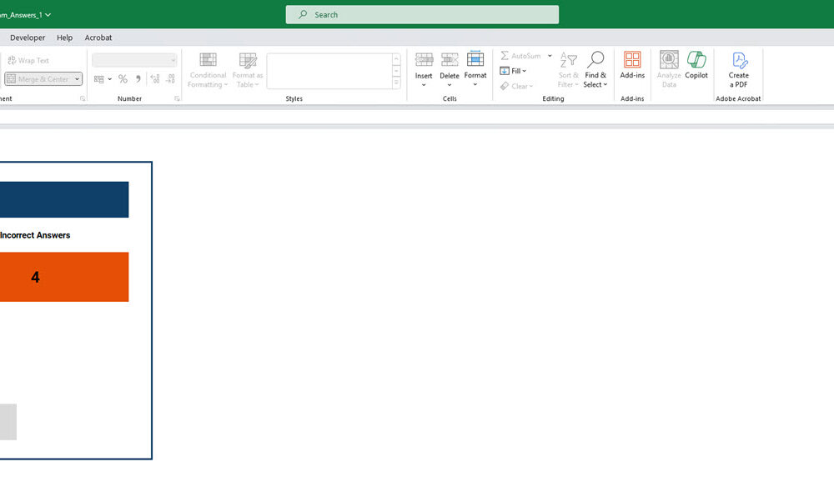
Task: Click the Wrap Text button
Action: (28, 61)
